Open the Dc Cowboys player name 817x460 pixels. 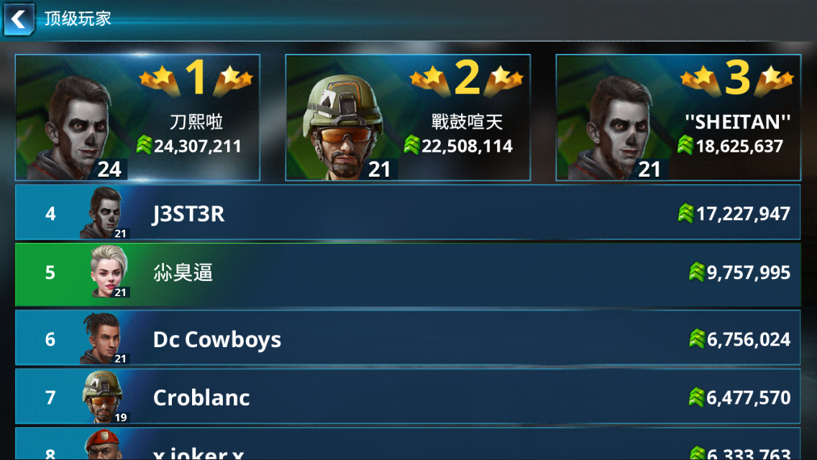point(216,340)
